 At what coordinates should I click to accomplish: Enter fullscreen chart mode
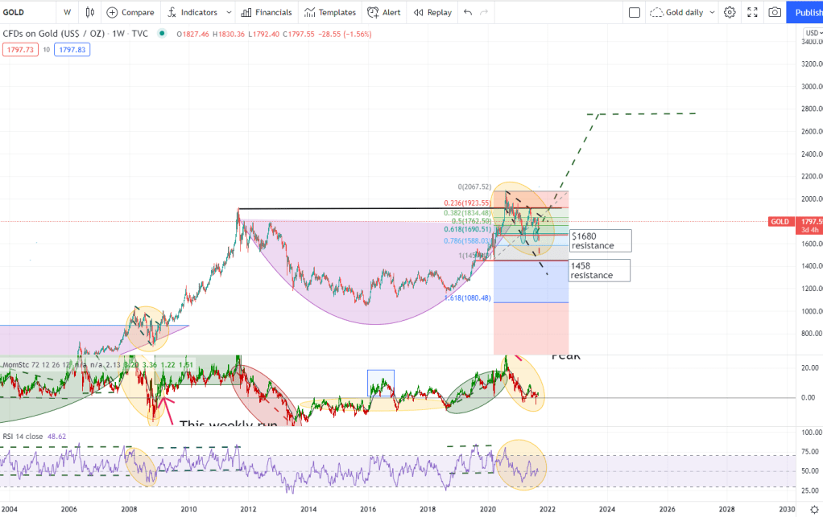(x=752, y=12)
